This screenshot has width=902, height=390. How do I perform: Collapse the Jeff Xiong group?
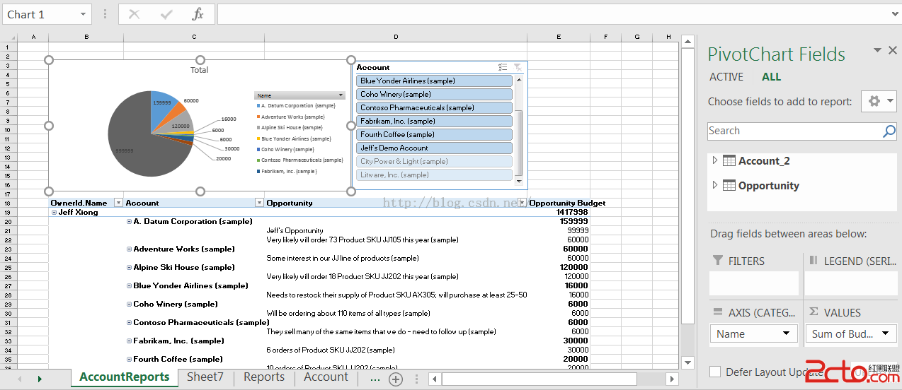click(54, 212)
